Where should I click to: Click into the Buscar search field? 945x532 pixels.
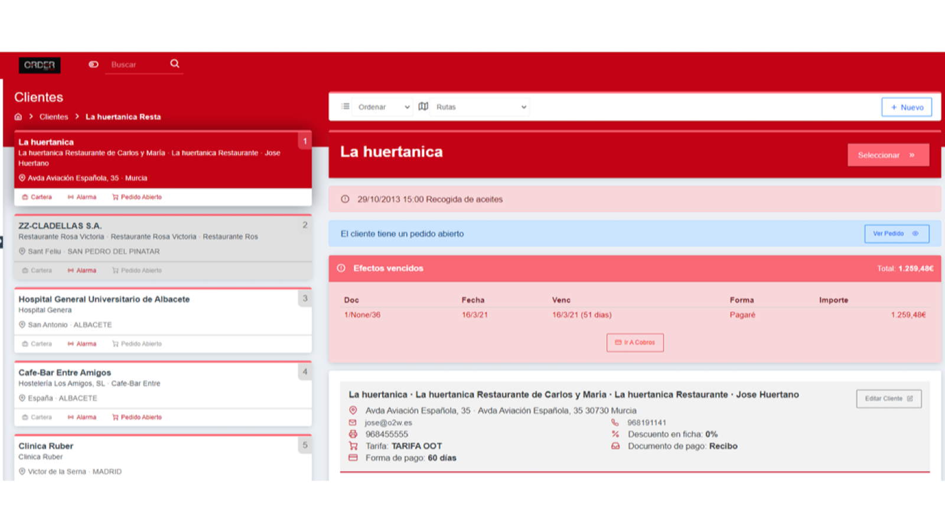(x=137, y=64)
